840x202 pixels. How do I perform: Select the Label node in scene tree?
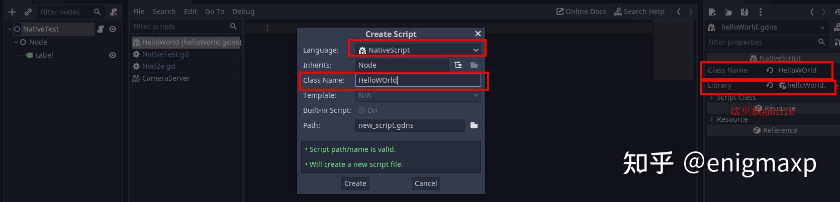pos(44,55)
